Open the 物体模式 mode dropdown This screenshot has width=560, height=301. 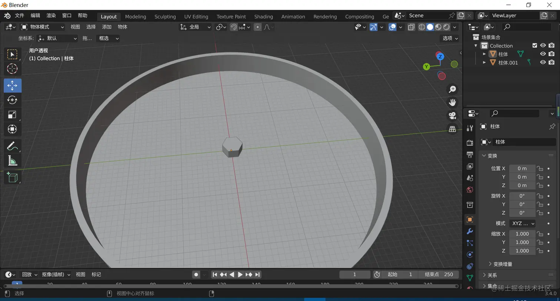42,27
